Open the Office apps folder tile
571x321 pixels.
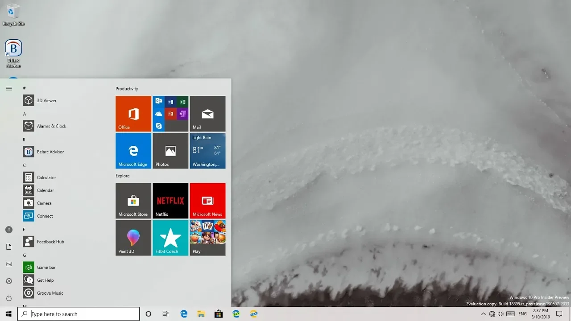pos(170,114)
